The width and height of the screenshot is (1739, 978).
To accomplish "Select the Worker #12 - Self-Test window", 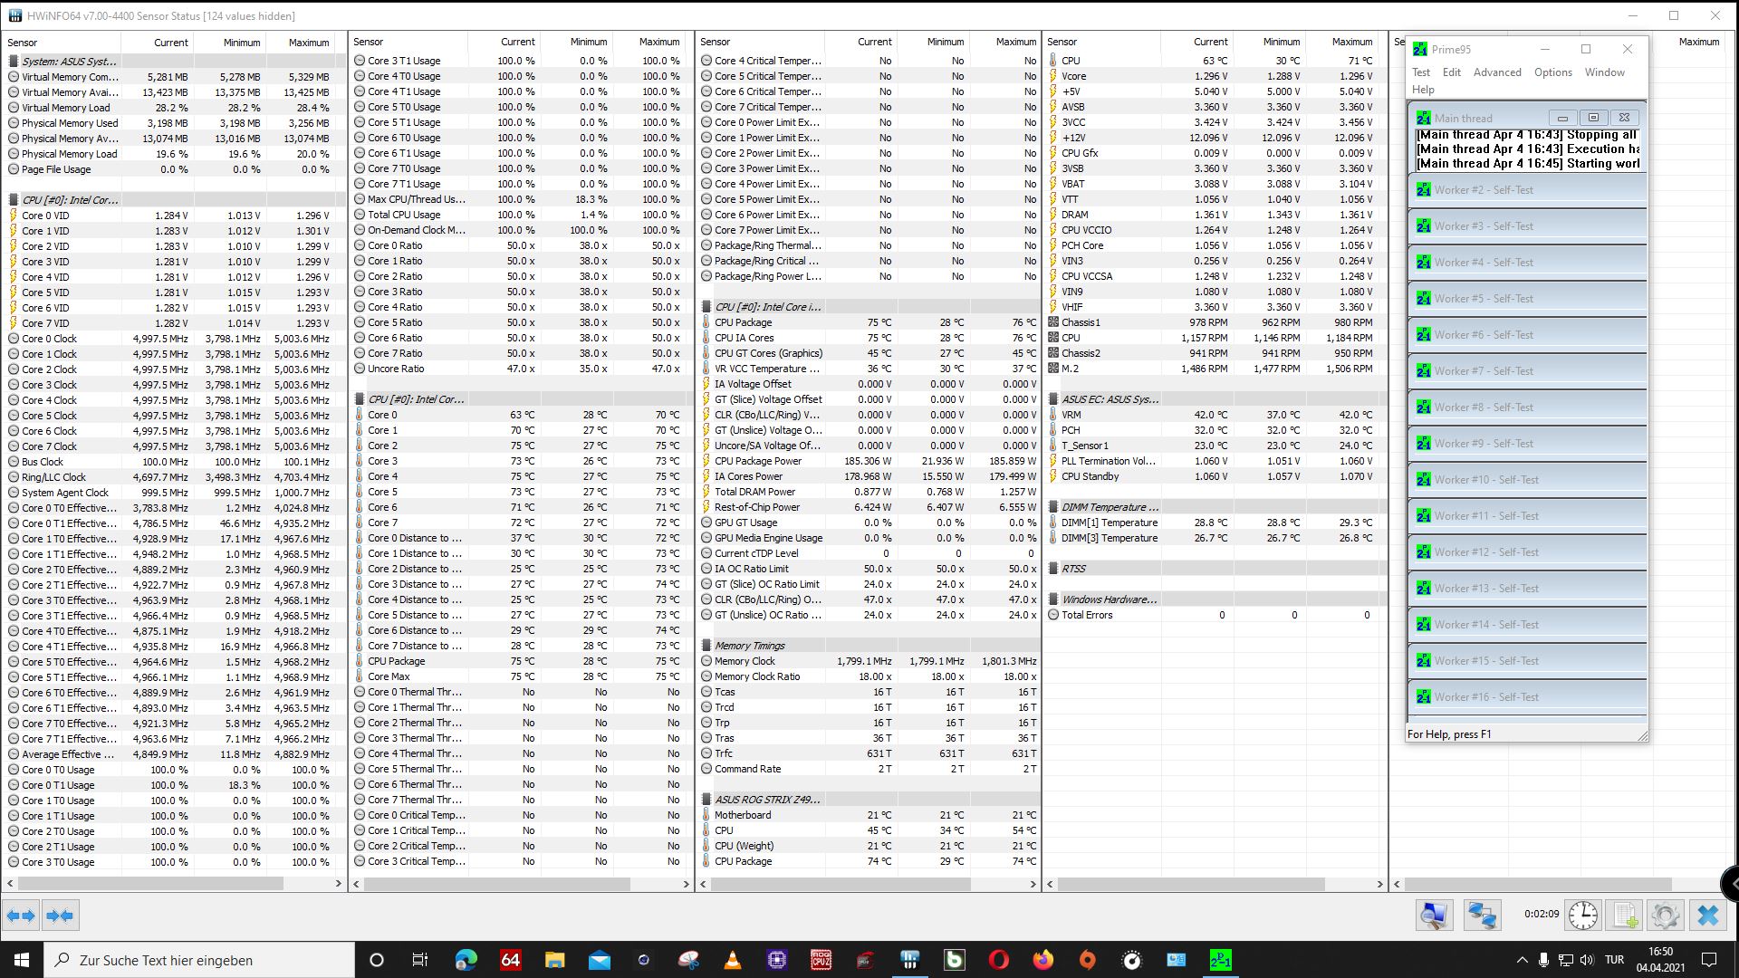I will click(x=1527, y=552).
